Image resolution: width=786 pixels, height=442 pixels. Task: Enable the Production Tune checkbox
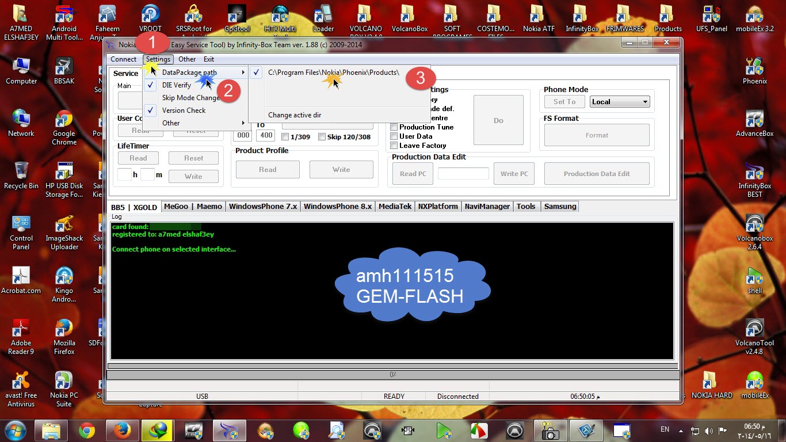click(394, 127)
